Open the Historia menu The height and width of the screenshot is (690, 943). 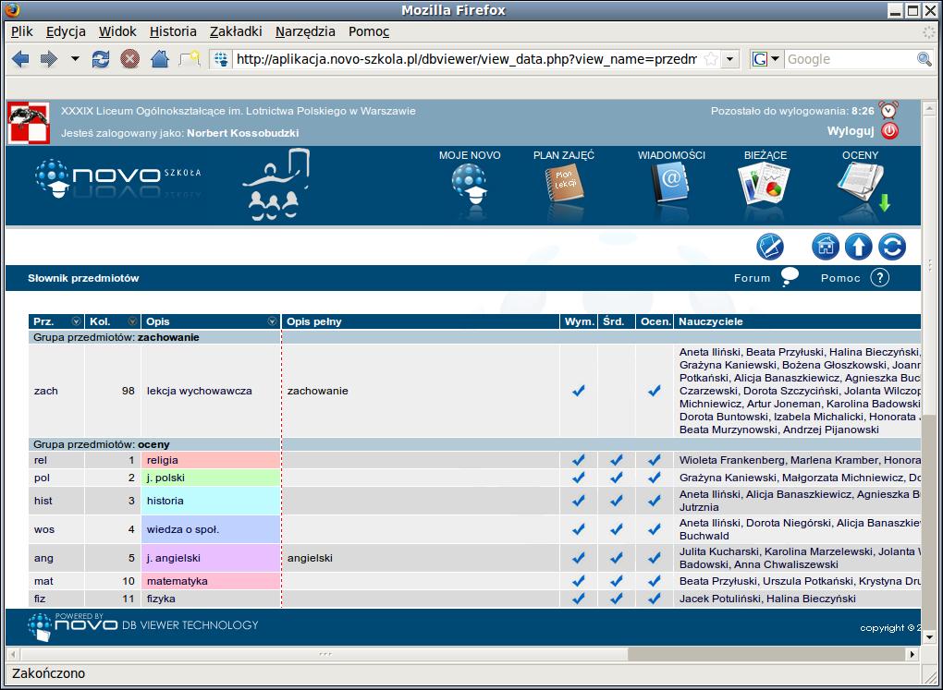173,31
